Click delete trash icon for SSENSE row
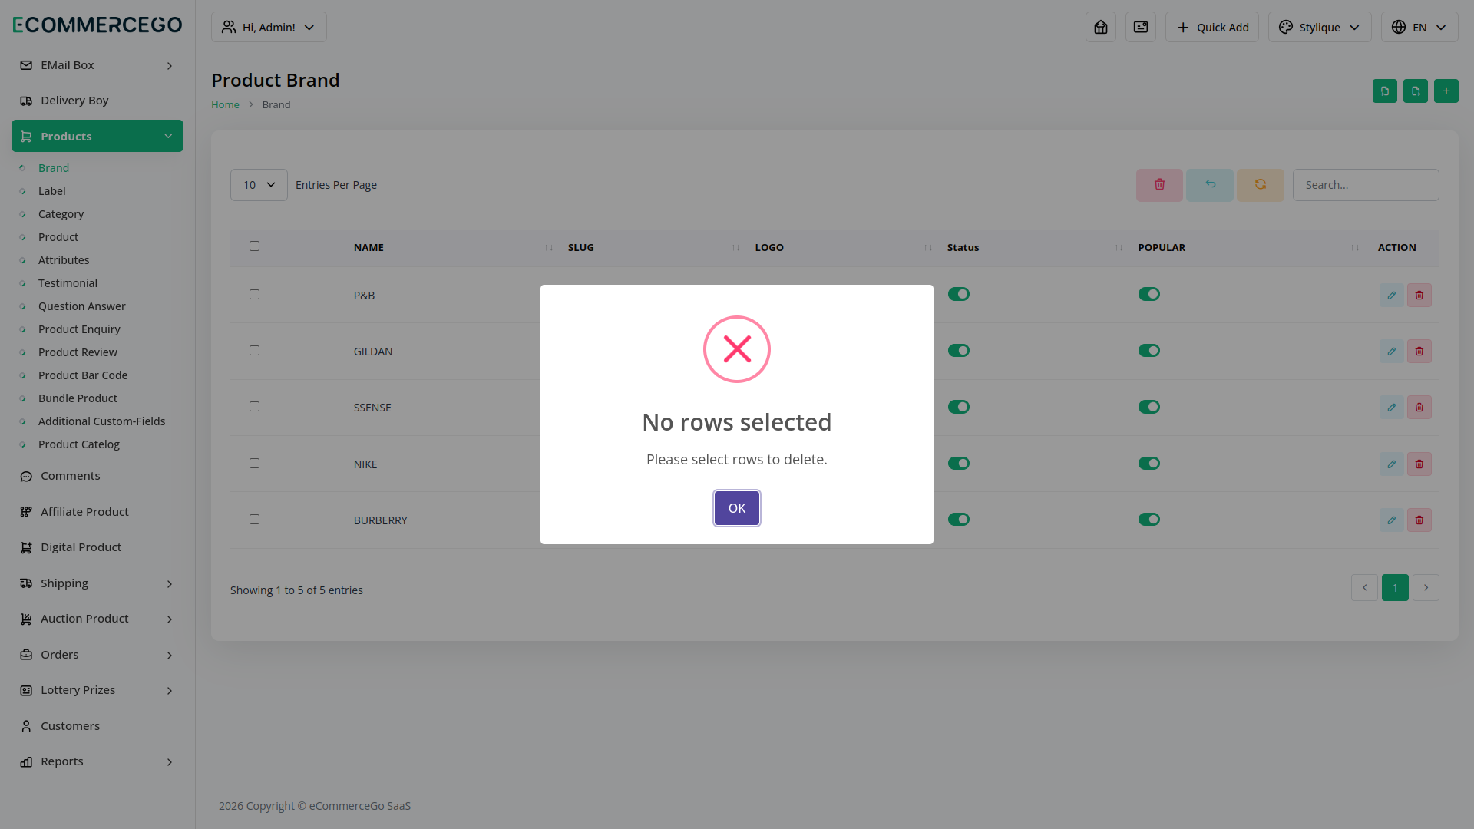The width and height of the screenshot is (1474, 829). point(1419,408)
